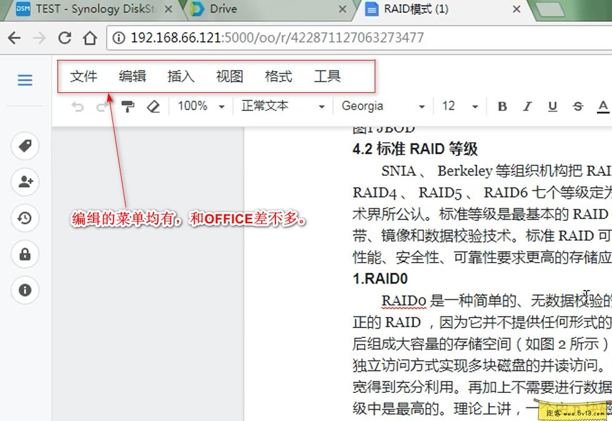Open the zoom level 100% dropdown
Image resolution: width=612 pixels, height=421 pixels.
200,106
